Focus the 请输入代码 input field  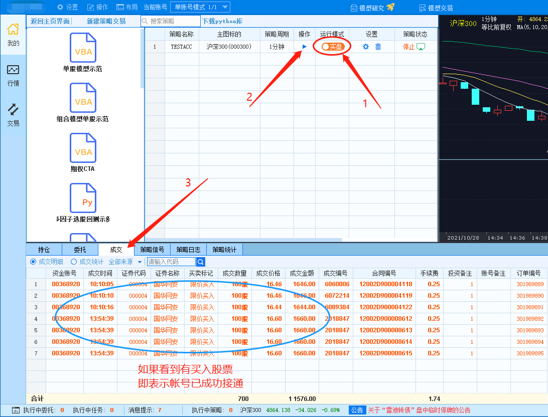[171, 262]
